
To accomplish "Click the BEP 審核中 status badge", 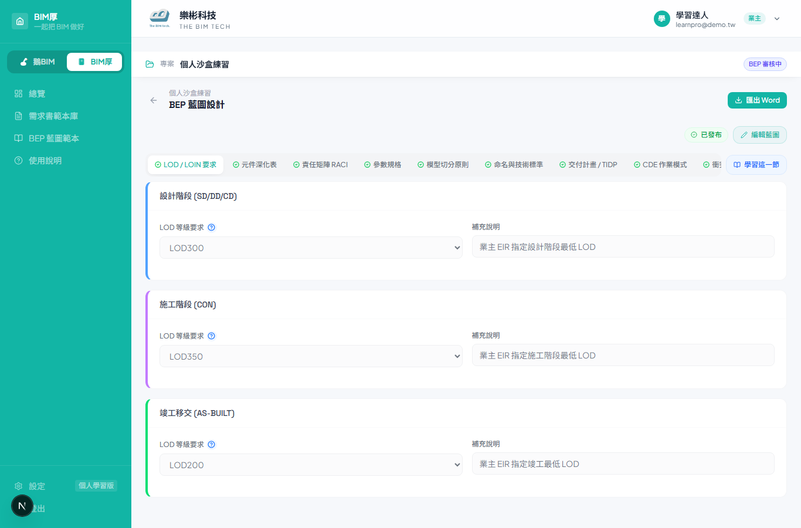I will (x=765, y=64).
